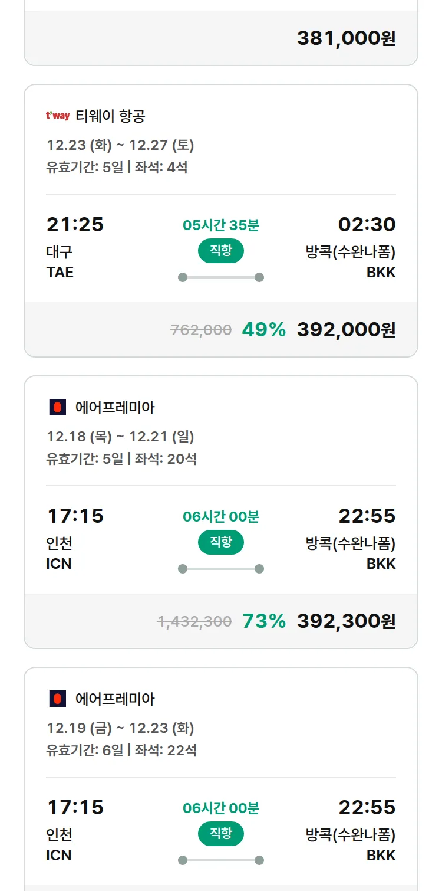The image size is (442, 891).
Task: Tap the crossed-out 762,000 original price
Action: [x=201, y=330]
